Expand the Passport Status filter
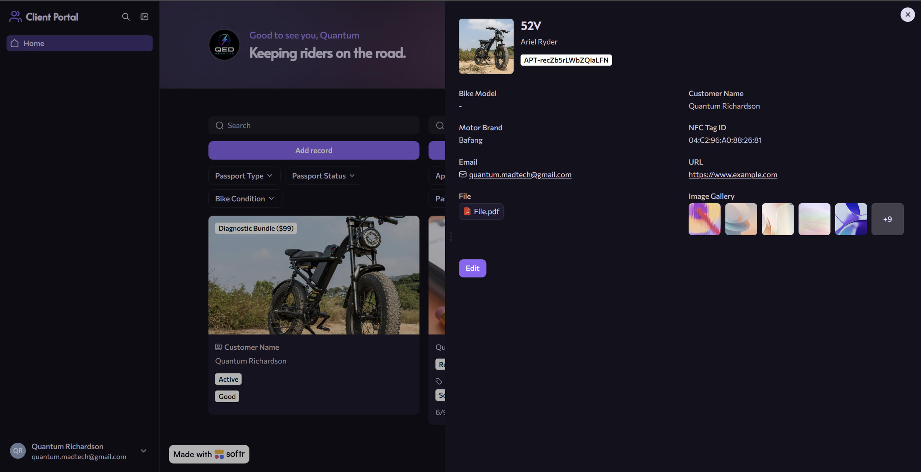The width and height of the screenshot is (921, 472). coord(324,176)
